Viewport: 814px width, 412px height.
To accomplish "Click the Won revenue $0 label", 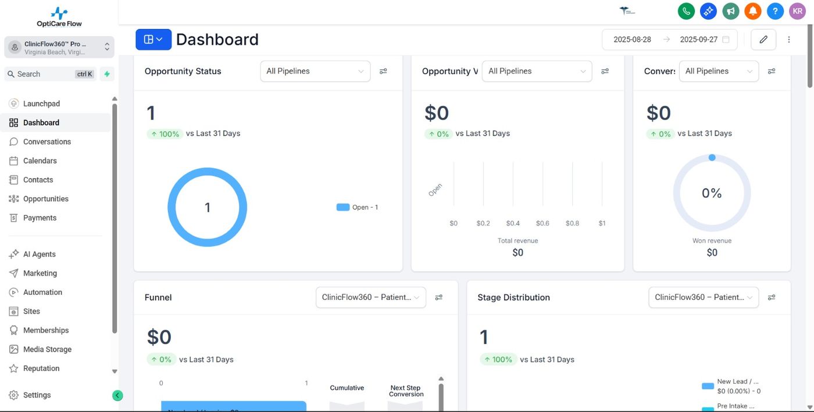I will [x=712, y=247].
